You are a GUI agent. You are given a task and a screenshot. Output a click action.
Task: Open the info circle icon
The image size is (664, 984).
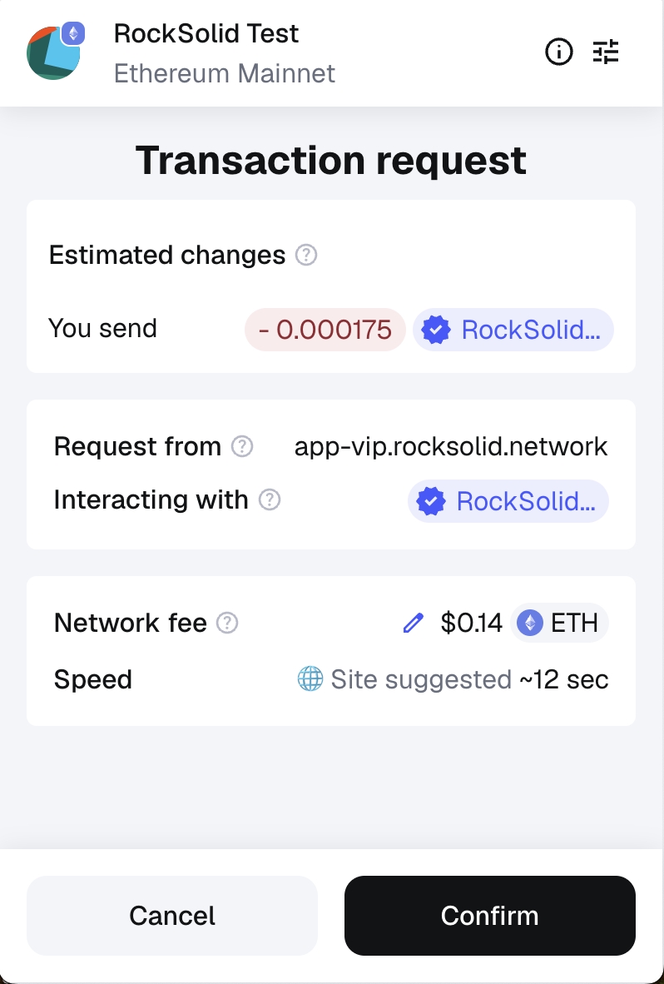tap(558, 52)
